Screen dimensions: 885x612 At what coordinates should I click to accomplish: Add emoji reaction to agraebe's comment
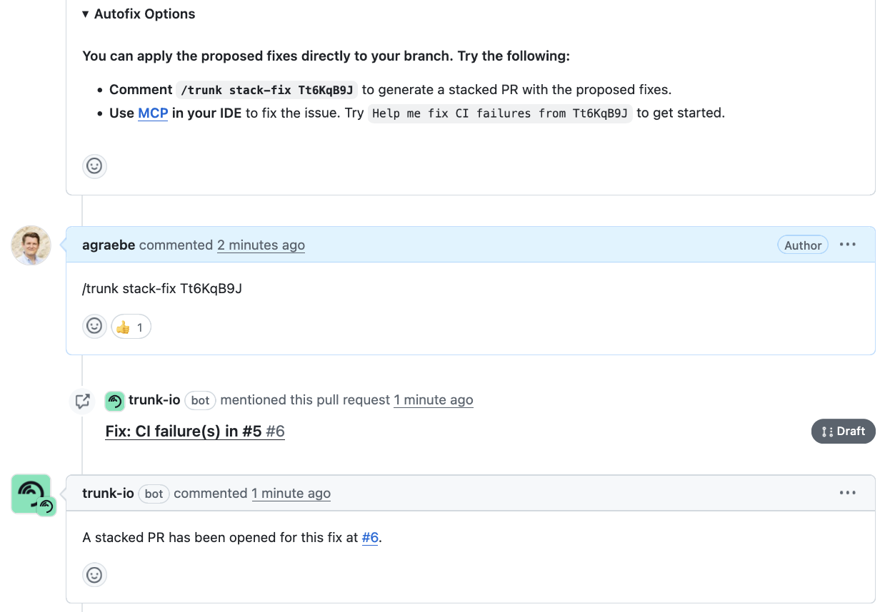click(x=94, y=327)
